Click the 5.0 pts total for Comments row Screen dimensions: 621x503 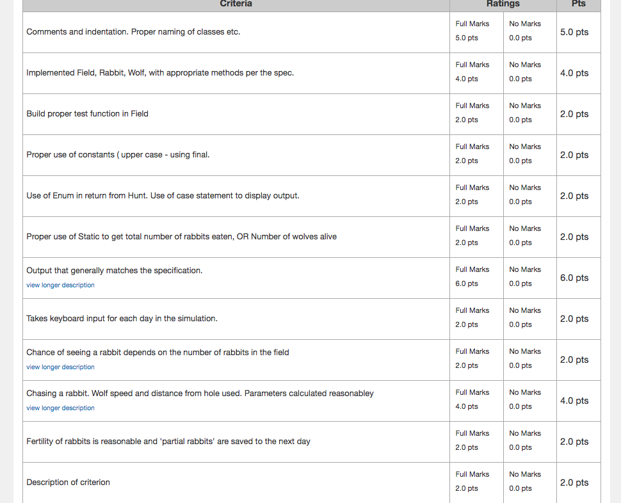574,32
